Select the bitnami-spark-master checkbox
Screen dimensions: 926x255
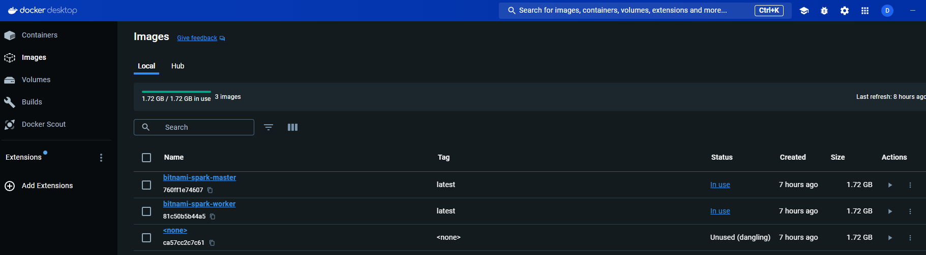(x=146, y=185)
